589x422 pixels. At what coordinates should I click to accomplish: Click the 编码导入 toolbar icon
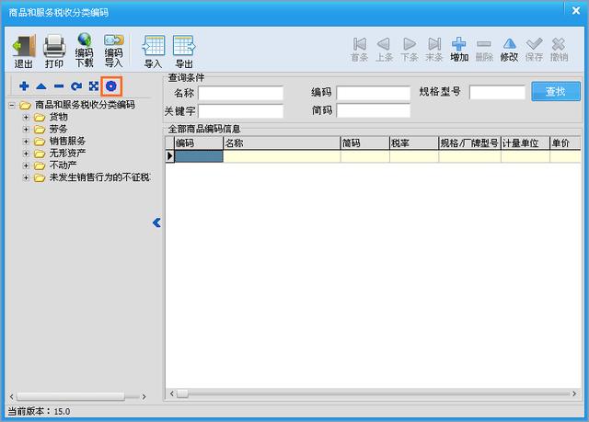[x=113, y=45]
